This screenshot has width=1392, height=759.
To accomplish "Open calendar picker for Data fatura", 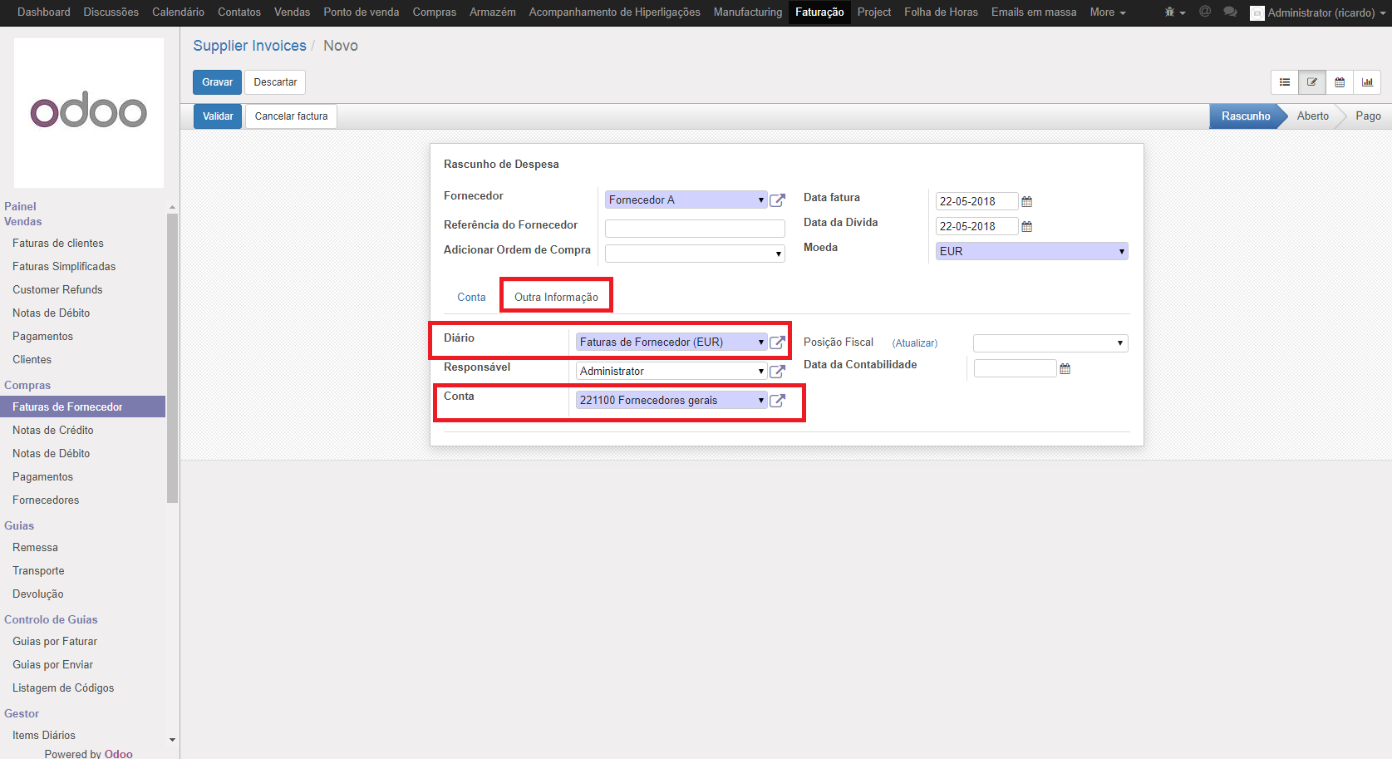I will (1027, 202).
